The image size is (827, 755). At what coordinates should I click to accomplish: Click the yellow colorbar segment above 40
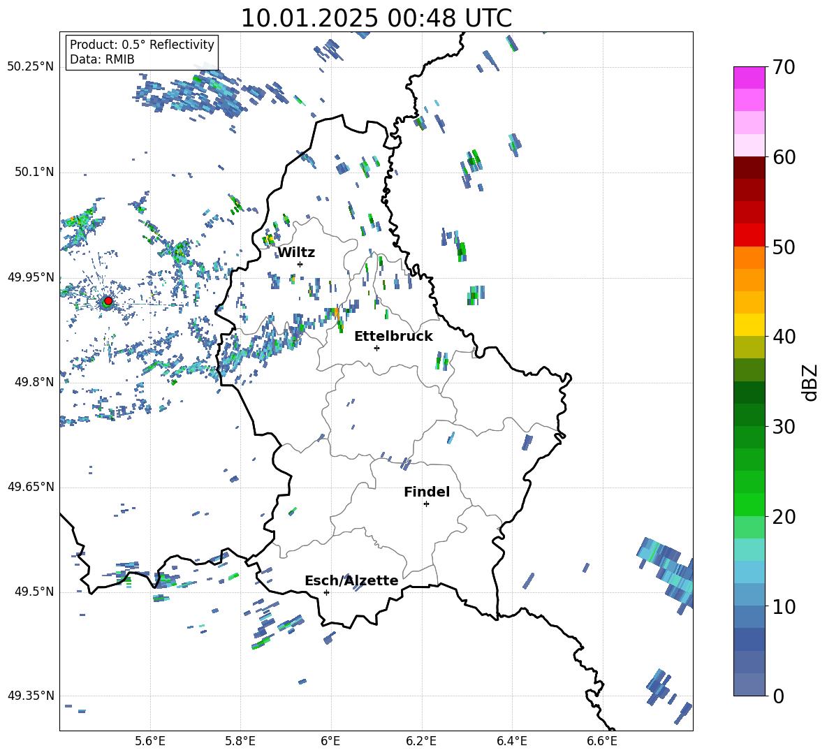[749, 324]
